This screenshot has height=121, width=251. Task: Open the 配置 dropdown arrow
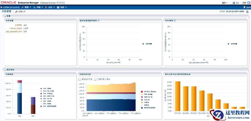(30, 7)
